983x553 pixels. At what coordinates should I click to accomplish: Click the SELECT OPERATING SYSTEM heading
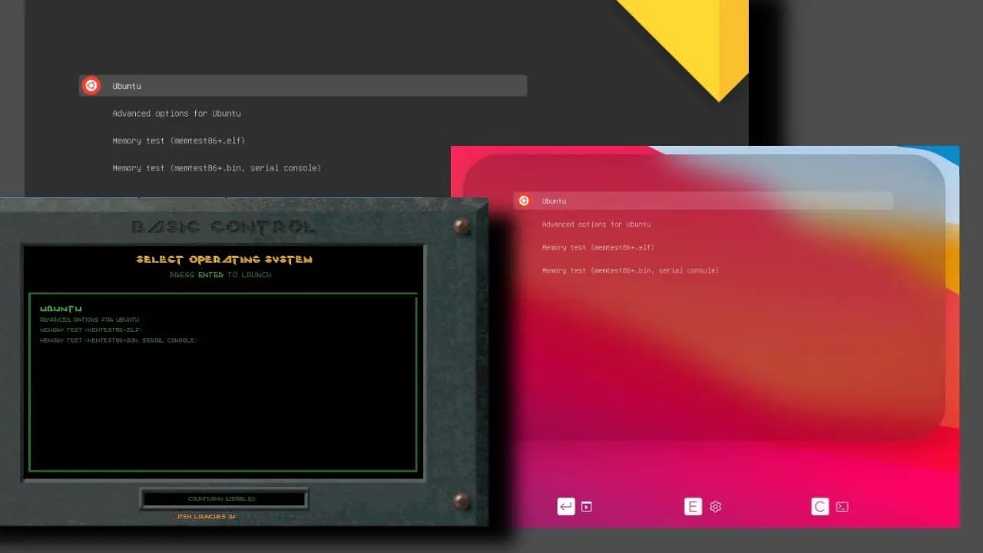click(x=223, y=259)
